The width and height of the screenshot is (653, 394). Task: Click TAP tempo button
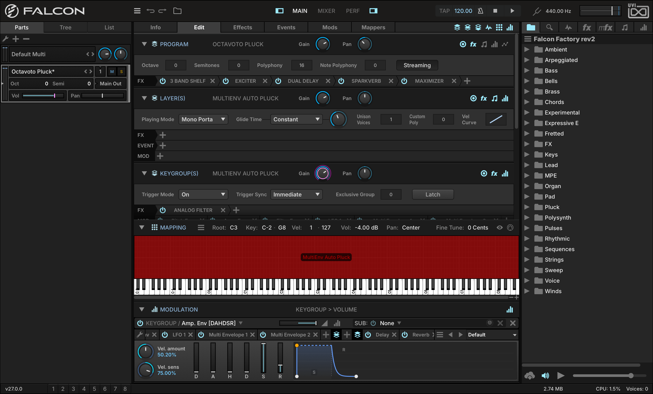[444, 11]
